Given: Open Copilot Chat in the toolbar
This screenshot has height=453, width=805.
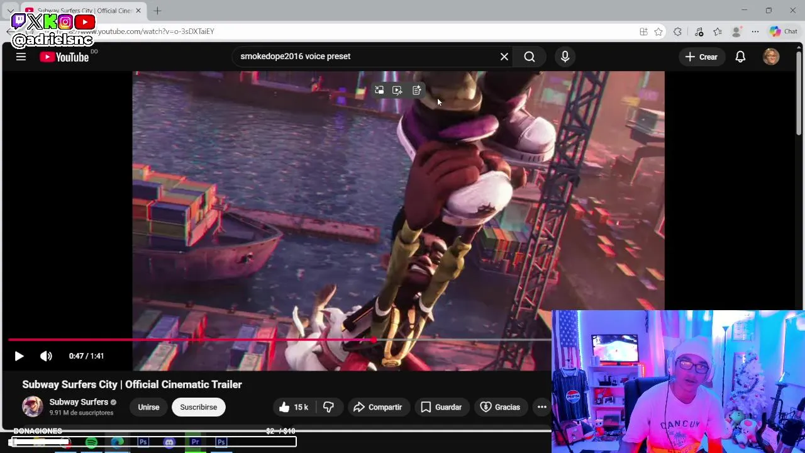Looking at the screenshot, I should (784, 31).
